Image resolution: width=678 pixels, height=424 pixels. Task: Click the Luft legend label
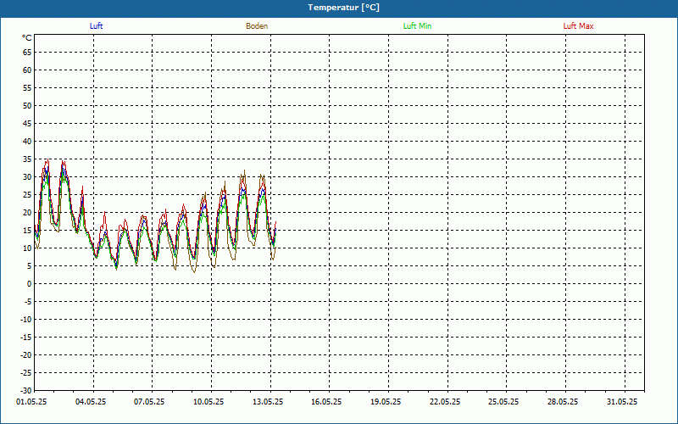[x=96, y=26]
